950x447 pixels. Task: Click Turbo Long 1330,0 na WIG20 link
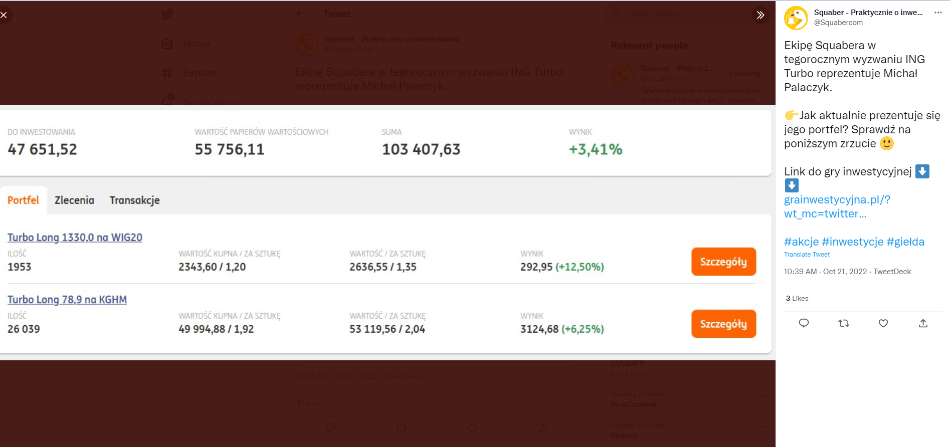coord(75,238)
